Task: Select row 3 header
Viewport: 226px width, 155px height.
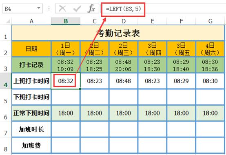Action: 6,65
